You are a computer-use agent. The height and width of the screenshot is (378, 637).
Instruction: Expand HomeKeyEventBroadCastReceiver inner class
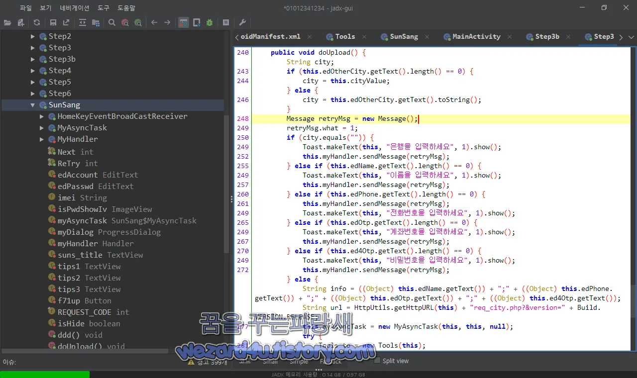coord(42,116)
